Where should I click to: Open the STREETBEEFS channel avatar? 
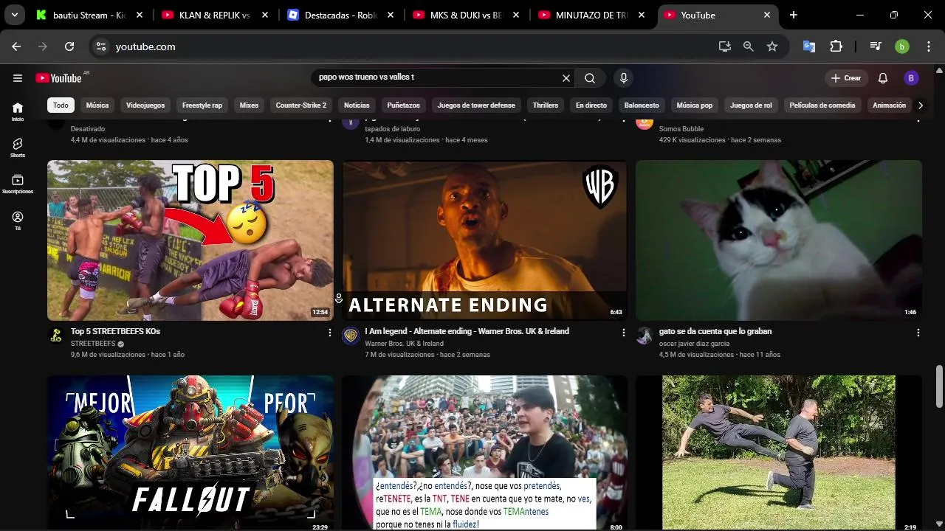pos(56,336)
